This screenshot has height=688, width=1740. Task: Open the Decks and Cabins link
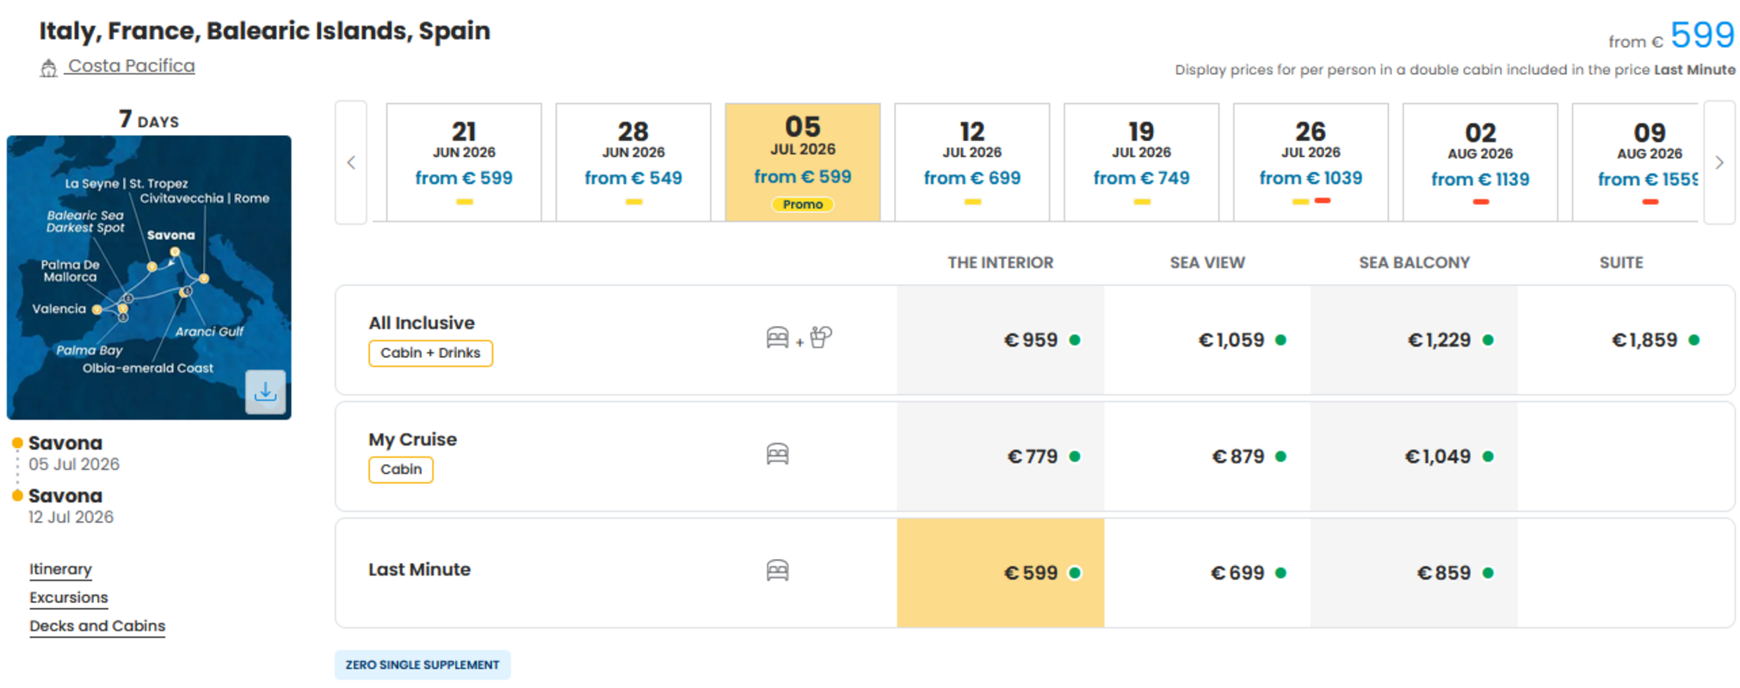[x=97, y=626]
